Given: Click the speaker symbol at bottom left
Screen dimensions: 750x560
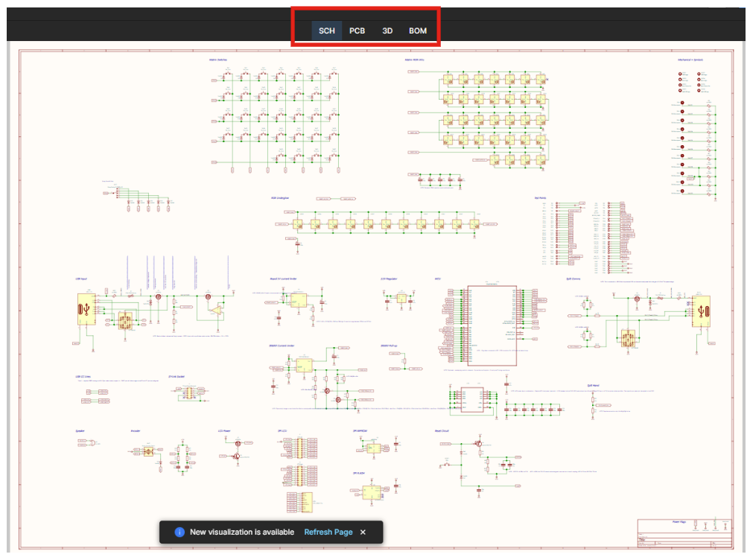Looking at the screenshot, I should 92,442.
